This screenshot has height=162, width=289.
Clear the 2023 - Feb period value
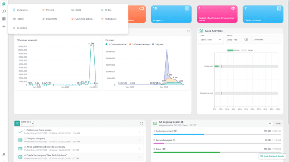pos(246,40)
